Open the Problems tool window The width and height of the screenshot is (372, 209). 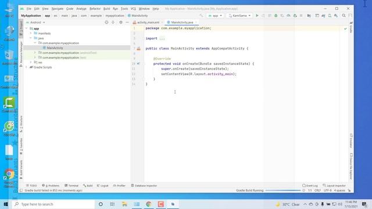click(x=51, y=186)
